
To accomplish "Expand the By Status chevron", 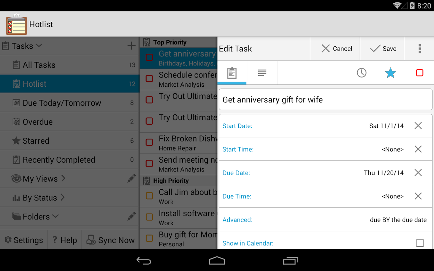I will click(63, 197).
